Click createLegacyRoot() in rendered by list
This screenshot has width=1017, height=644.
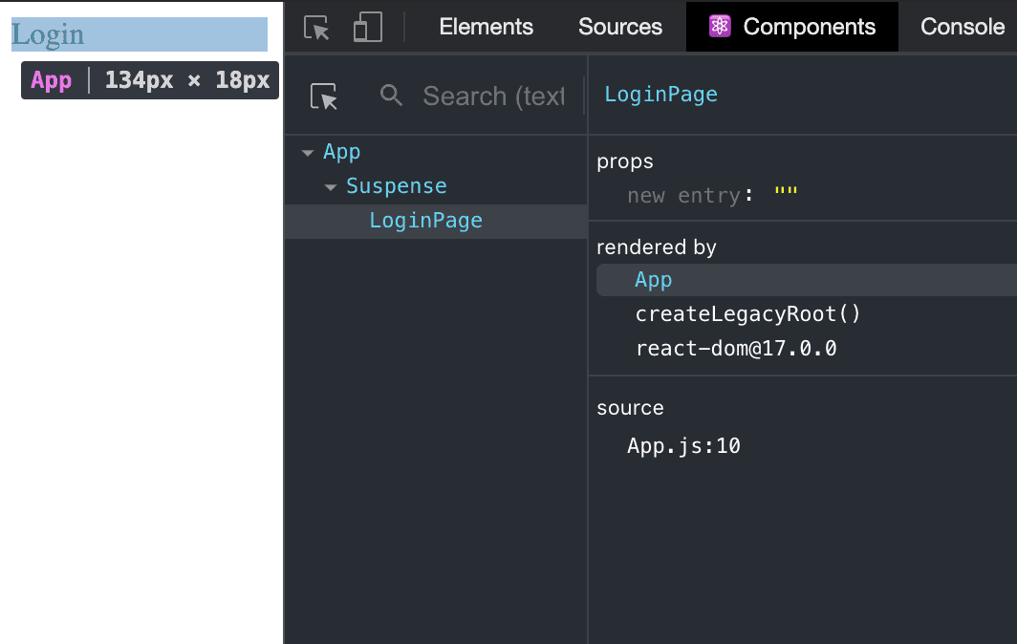(747, 314)
